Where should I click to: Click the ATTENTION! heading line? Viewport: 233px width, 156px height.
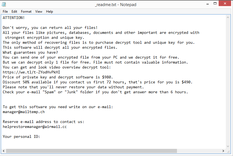click(x=14, y=18)
